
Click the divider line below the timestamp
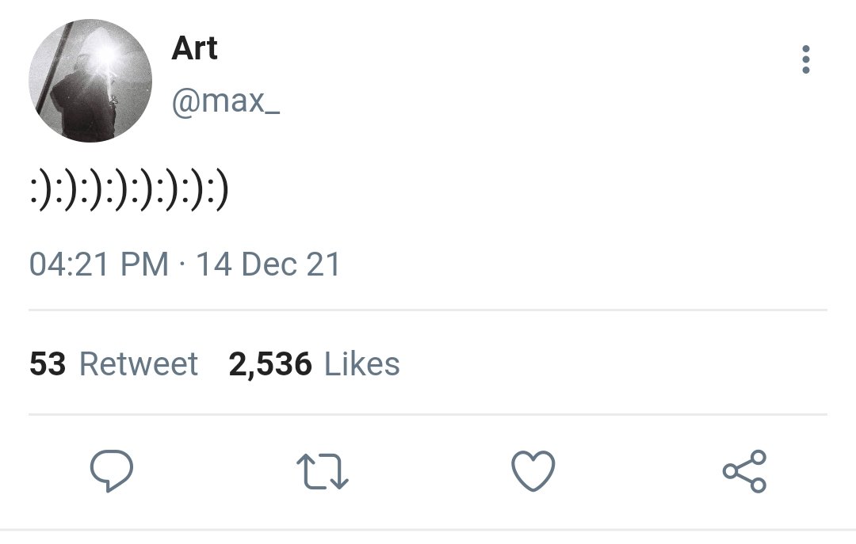click(x=428, y=310)
